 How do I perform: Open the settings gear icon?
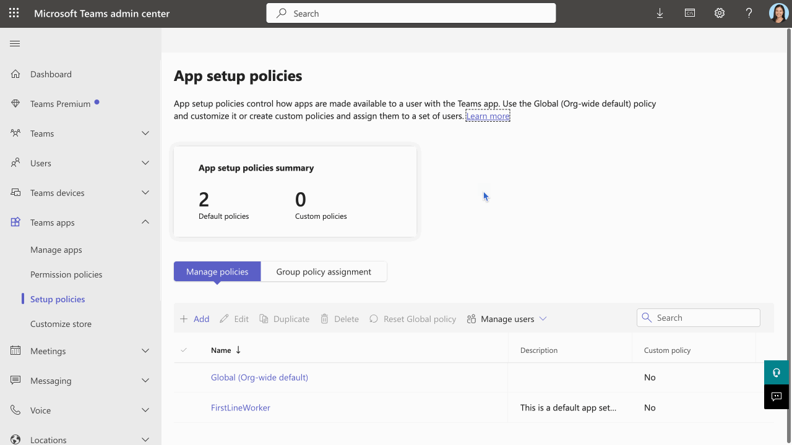point(719,13)
